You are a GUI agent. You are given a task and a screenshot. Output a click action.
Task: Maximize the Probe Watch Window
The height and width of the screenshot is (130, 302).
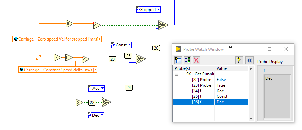[x=270, y=49]
